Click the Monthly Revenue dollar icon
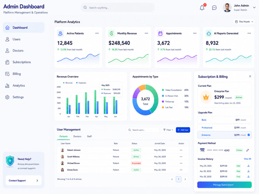The width and height of the screenshot is (259, 194). coord(111,33)
